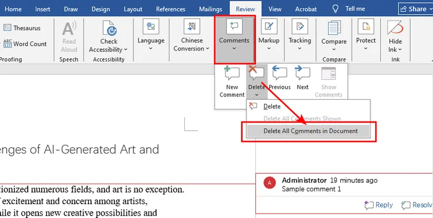Expand the Protect dropdown chevron
This screenshot has width=433, height=218.
pyautogui.click(x=366, y=49)
